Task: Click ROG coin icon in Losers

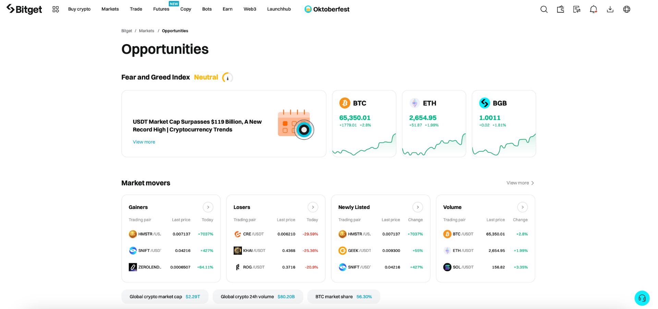Action: 237,267
